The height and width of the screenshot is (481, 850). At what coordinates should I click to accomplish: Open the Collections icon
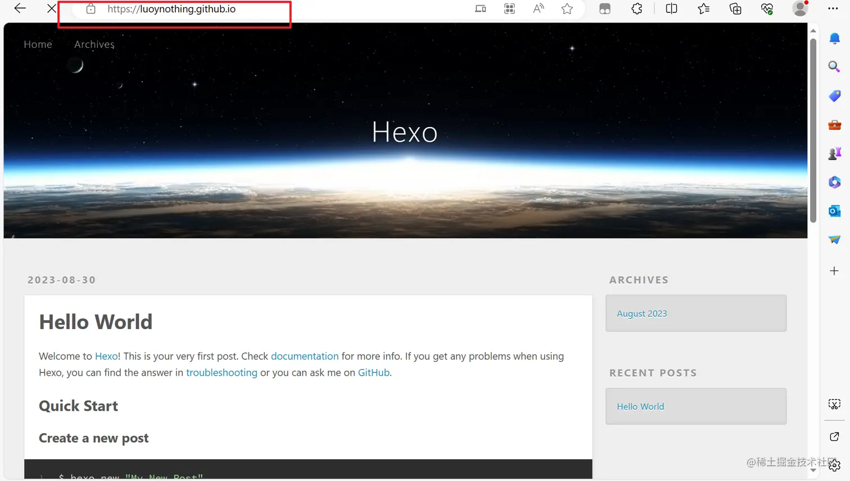point(735,8)
